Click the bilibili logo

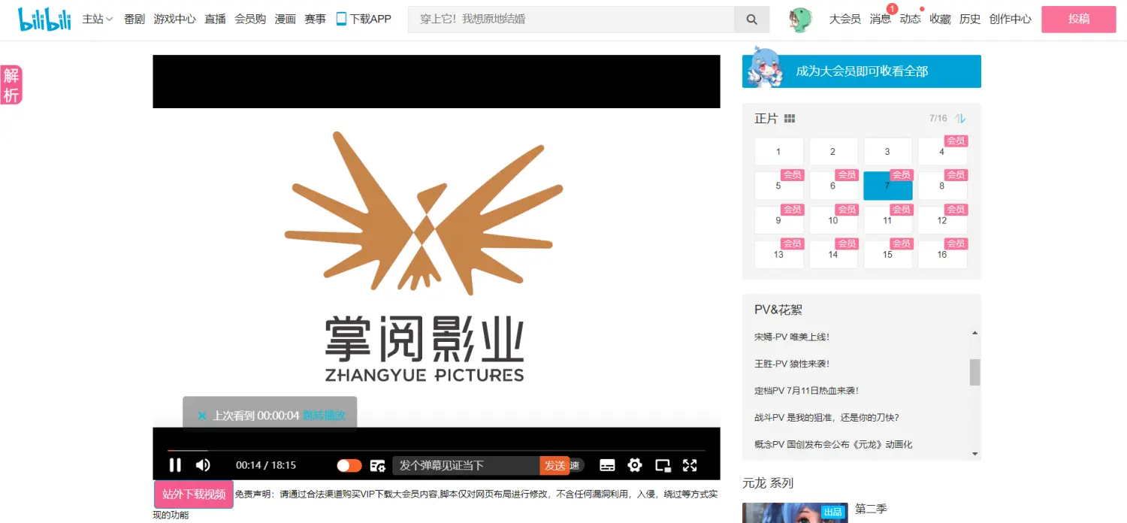click(44, 20)
